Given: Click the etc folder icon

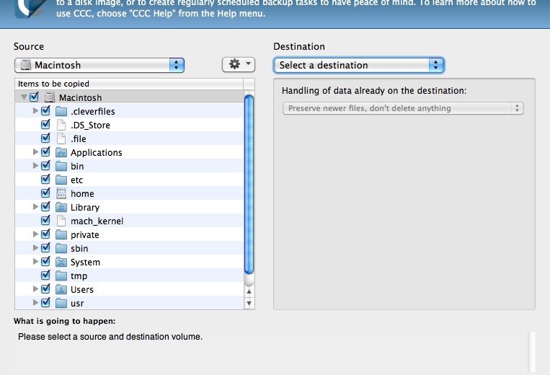Looking at the screenshot, I should 61,180.
